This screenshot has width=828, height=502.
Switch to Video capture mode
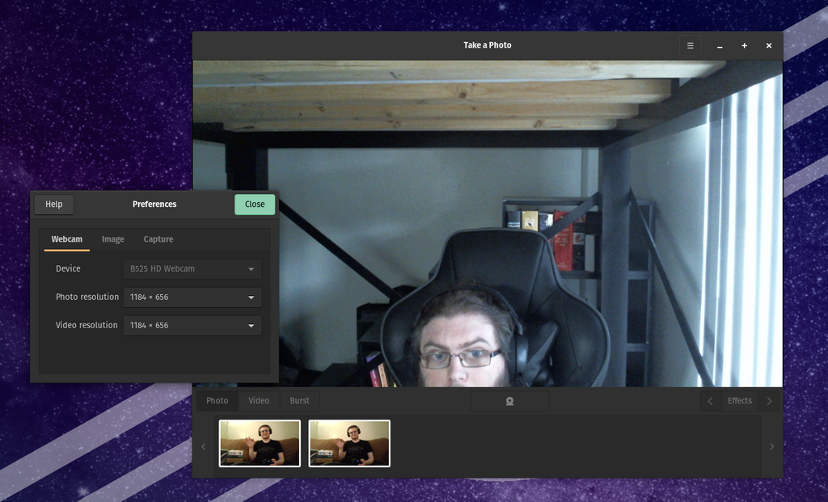259,401
